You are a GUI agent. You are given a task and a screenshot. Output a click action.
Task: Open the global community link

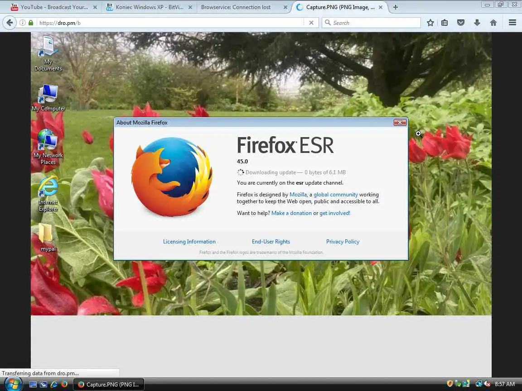(336, 195)
